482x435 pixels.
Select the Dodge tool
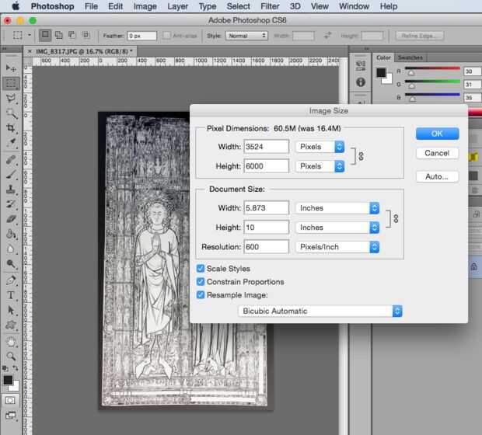point(11,264)
